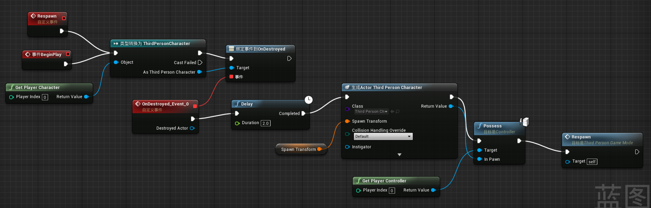Screen dimensions: 651x208
Task: Open Collision Handling Override Default dropdown
Action: pos(383,137)
